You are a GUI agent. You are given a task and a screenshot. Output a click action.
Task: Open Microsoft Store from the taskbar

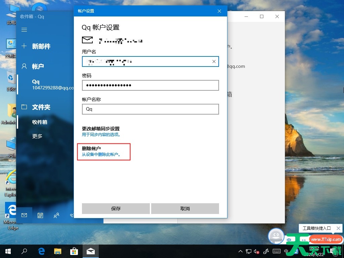click(74, 251)
